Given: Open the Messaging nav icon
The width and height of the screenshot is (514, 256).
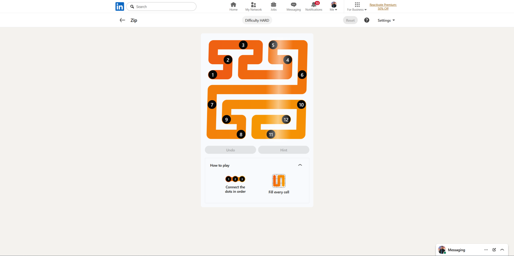Looking at the screenshot, I should coord(293,6).
